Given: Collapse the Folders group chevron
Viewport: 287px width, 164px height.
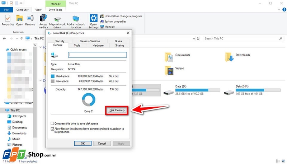Looking at the screenshot, I should click(x=41, y=47).
